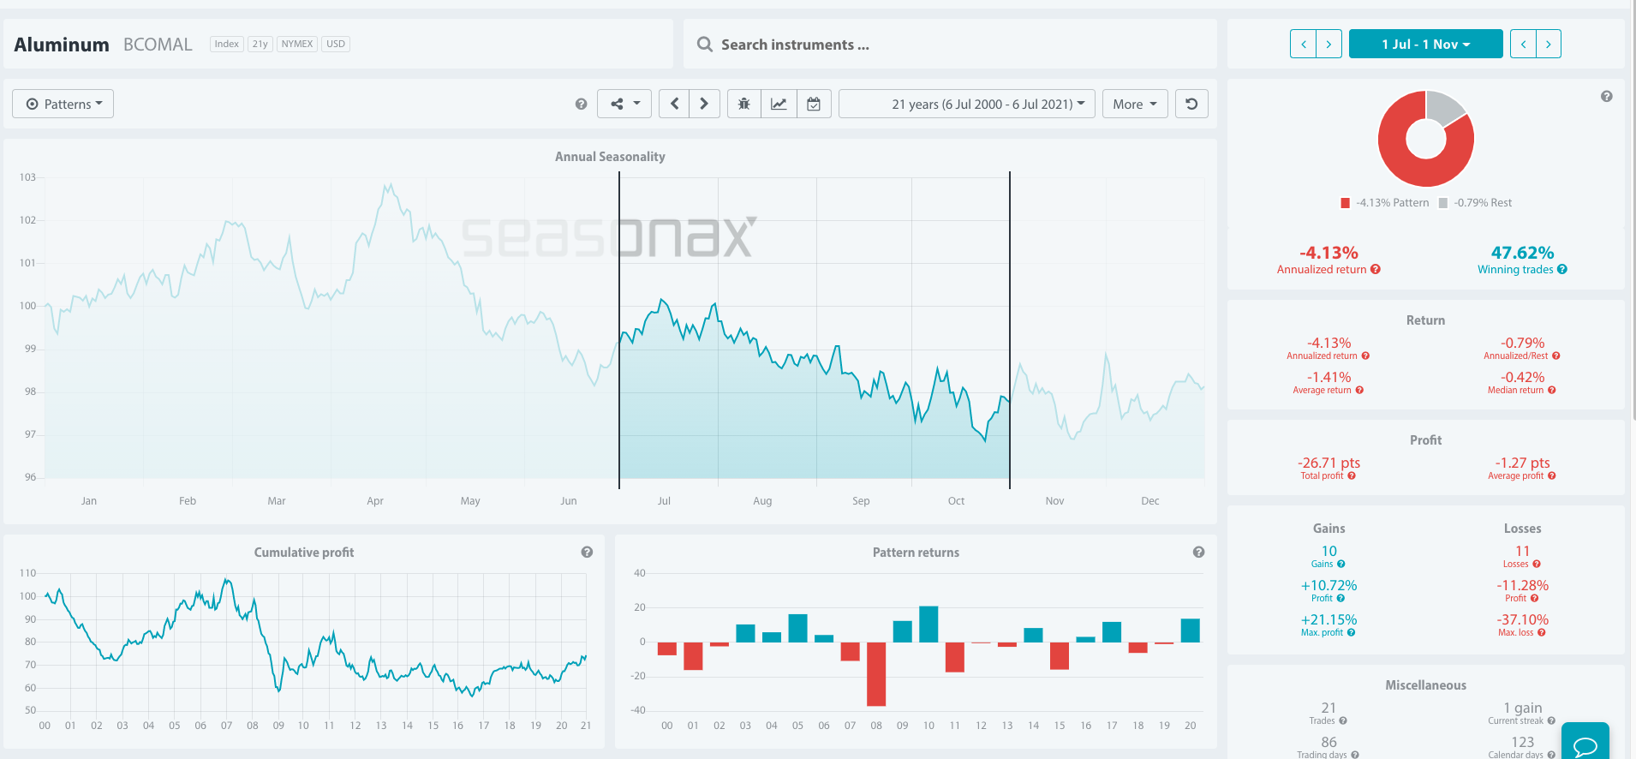The height and width of the screenshot is (759, 1636).
Task: Toggle the -0.79% Rest legend entry
Action: (x=1476, y=203)
